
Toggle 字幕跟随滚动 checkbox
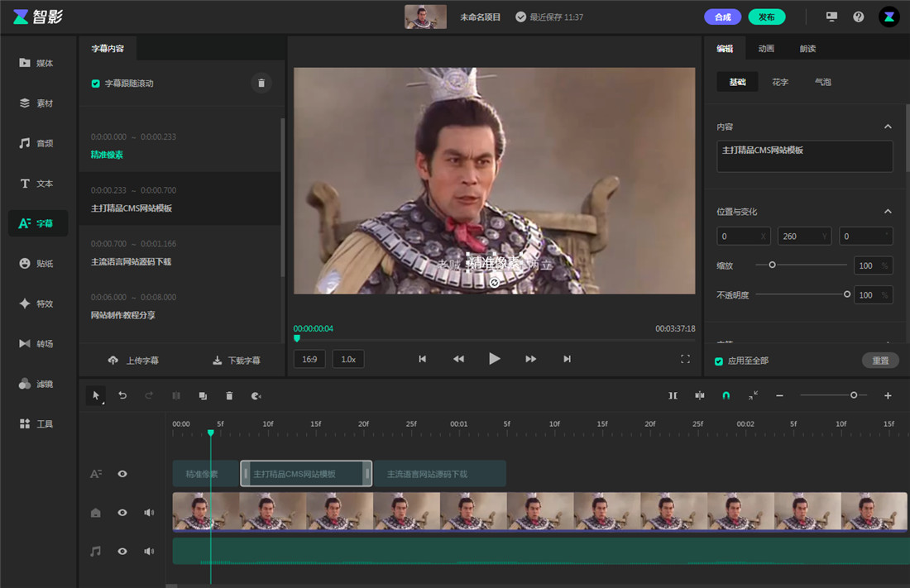(96, 84)
